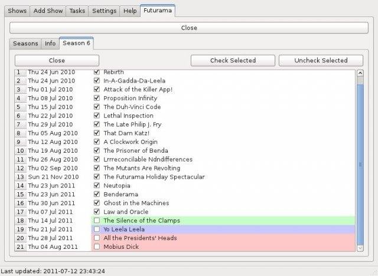This screenshot has width=378, height=276.
Task: Check The Silence of the Clamps checkbox
Action: coord(97,220)
